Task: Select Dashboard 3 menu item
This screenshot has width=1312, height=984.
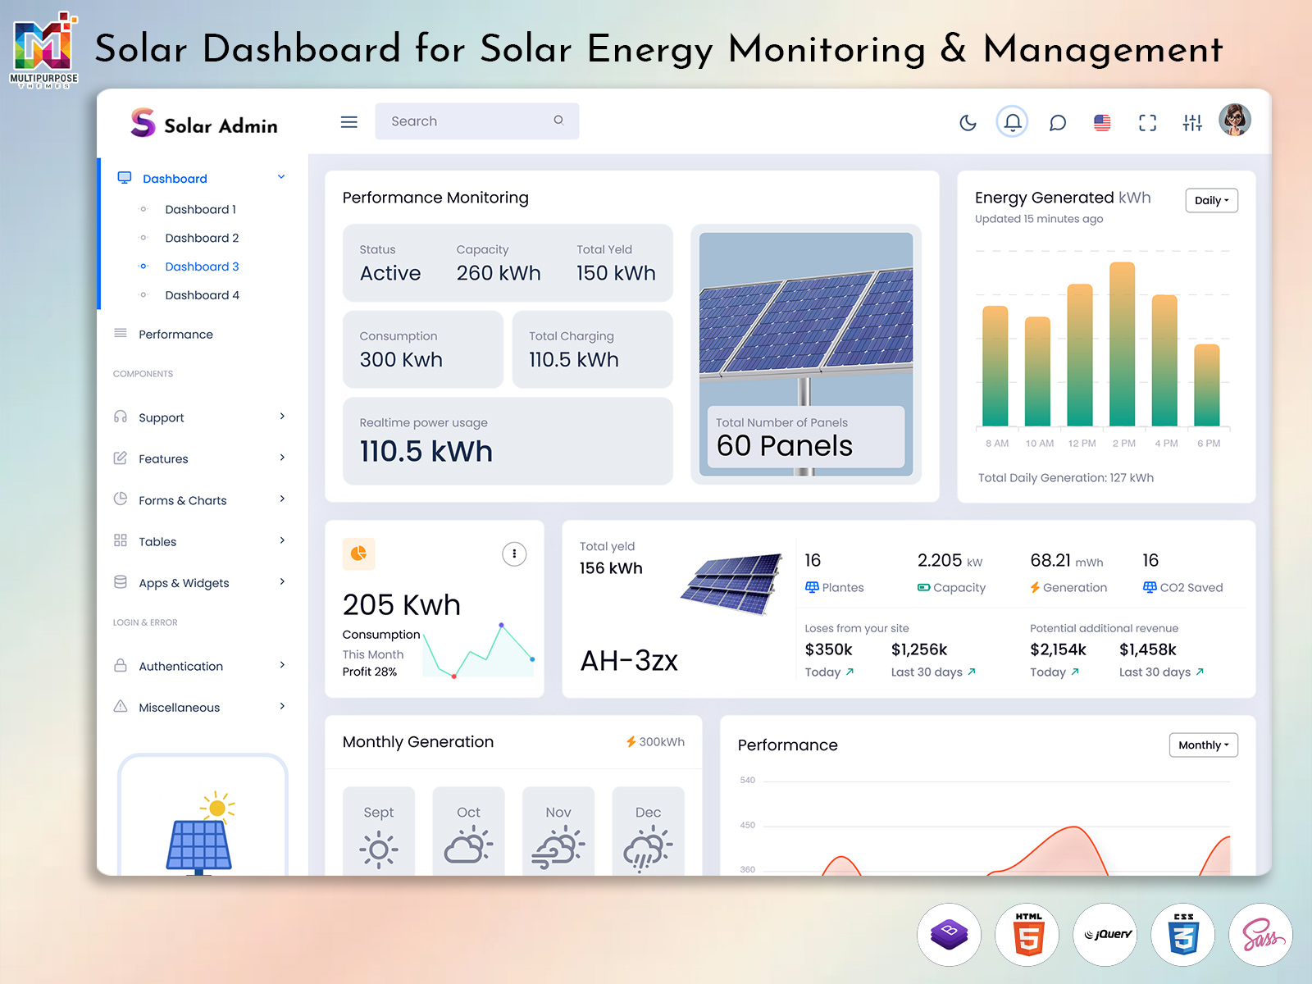Action: (x=202, y=266)
